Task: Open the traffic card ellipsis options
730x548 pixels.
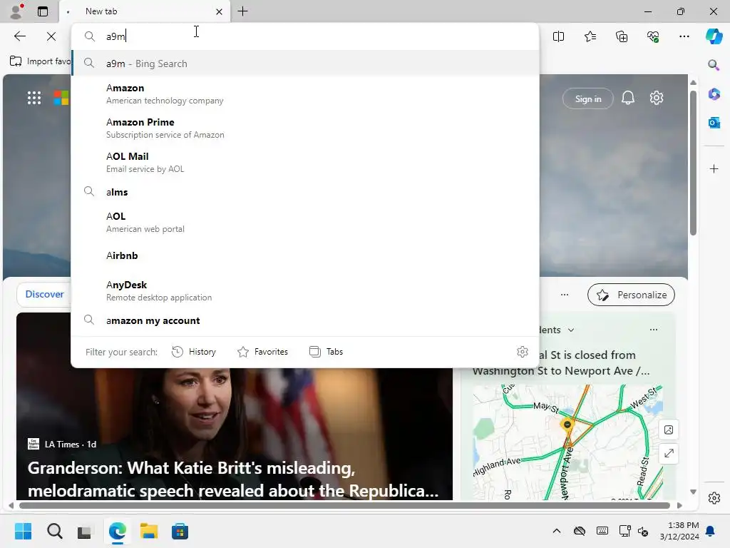Action: (654, 330)
